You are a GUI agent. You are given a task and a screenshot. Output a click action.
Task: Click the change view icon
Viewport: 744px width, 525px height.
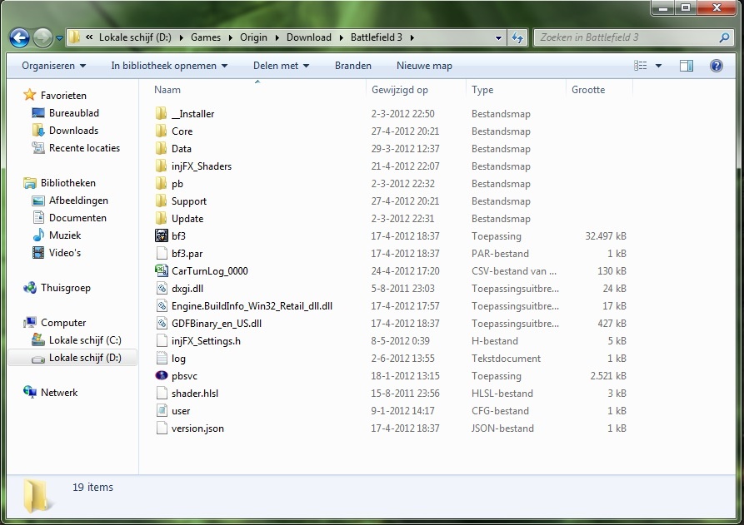click(641, 66)
